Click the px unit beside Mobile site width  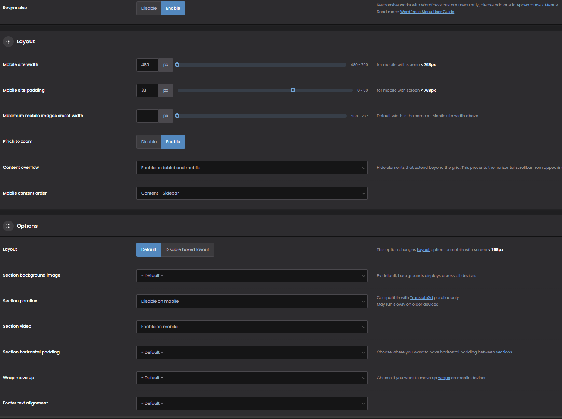(x=166, y=65)
